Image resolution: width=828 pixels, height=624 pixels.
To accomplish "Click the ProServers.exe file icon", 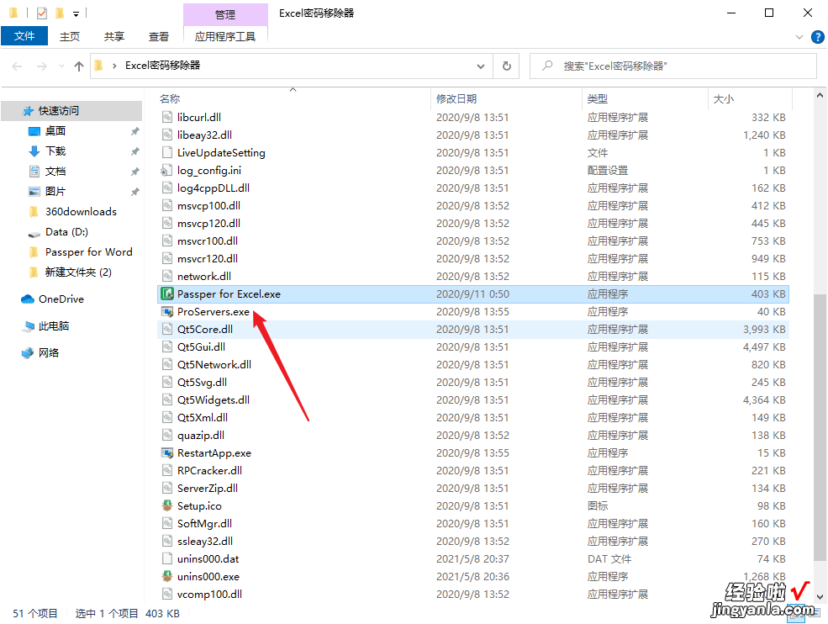I will point(167,312).
